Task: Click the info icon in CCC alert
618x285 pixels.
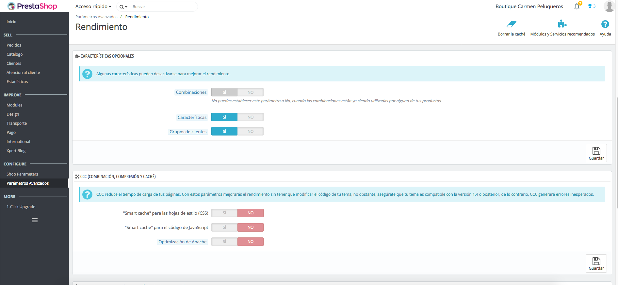Action: 87,194
